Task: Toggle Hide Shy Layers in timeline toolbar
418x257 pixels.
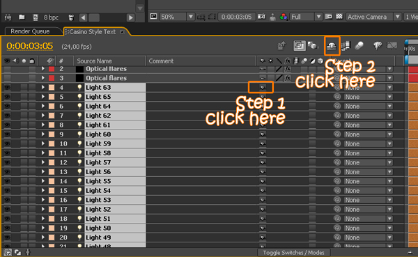Action: pos(332,46)
